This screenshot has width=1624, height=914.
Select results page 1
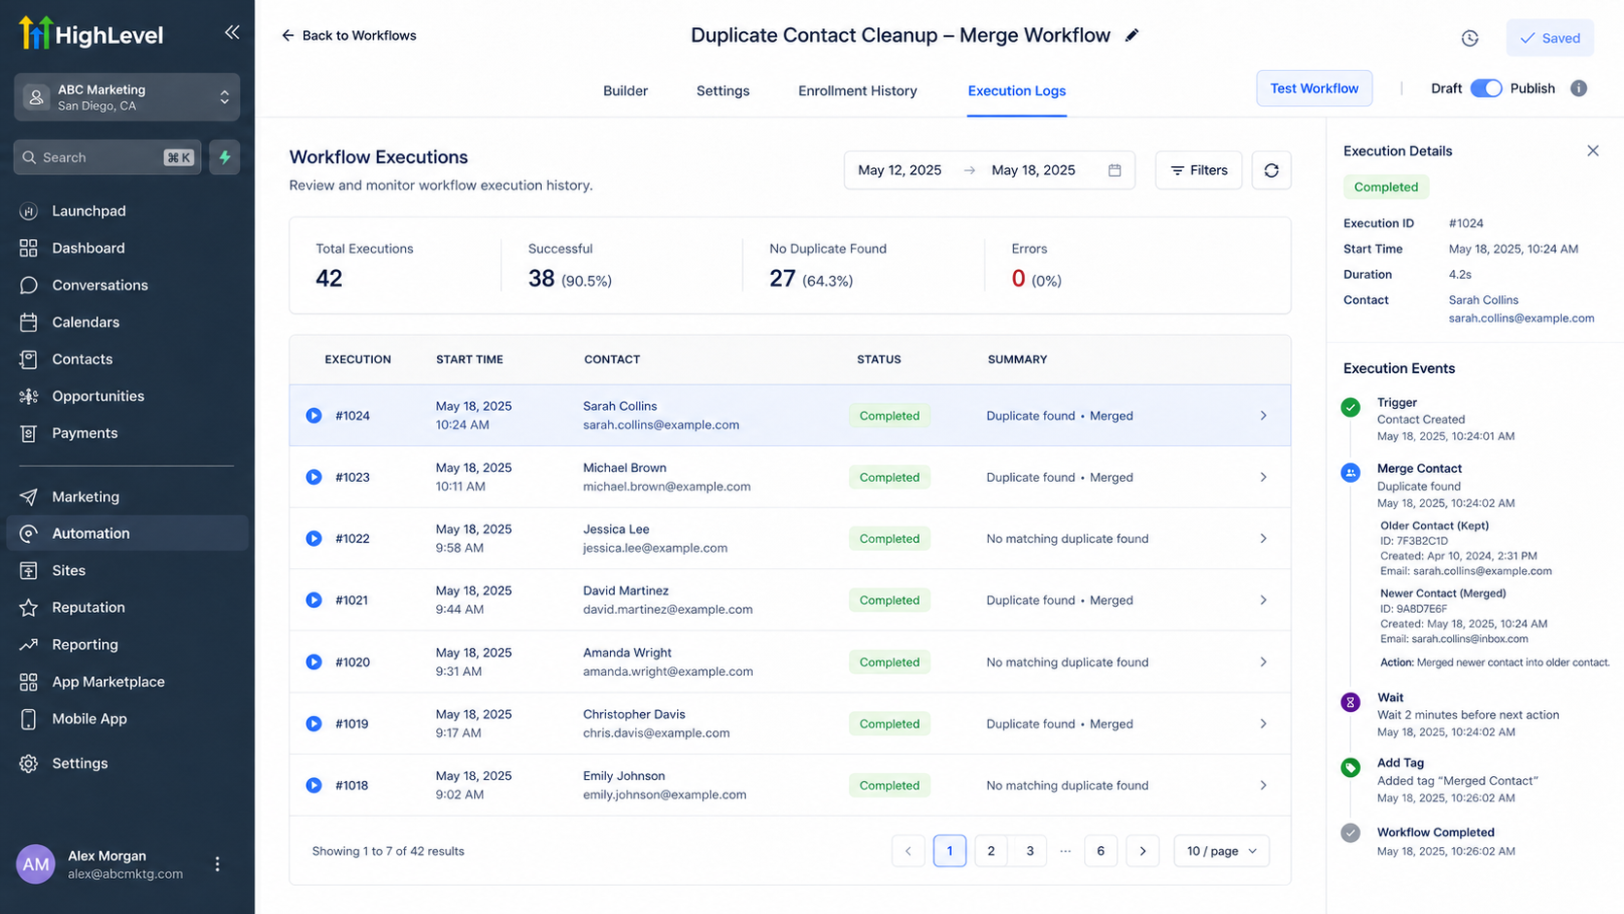(x=950, y=851)
